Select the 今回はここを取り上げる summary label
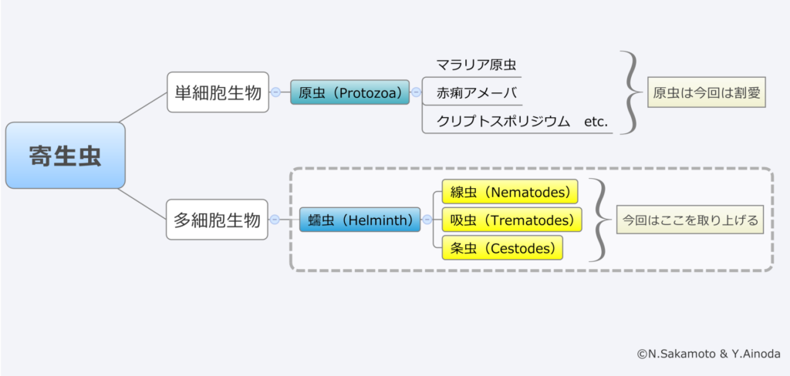The width and height of the screenshot is (790, 376). (x=690, y=220)
